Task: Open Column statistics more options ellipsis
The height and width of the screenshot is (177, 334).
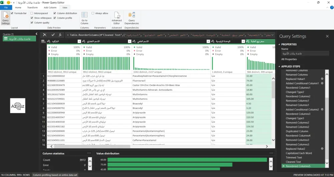Action: click(89, 153)
